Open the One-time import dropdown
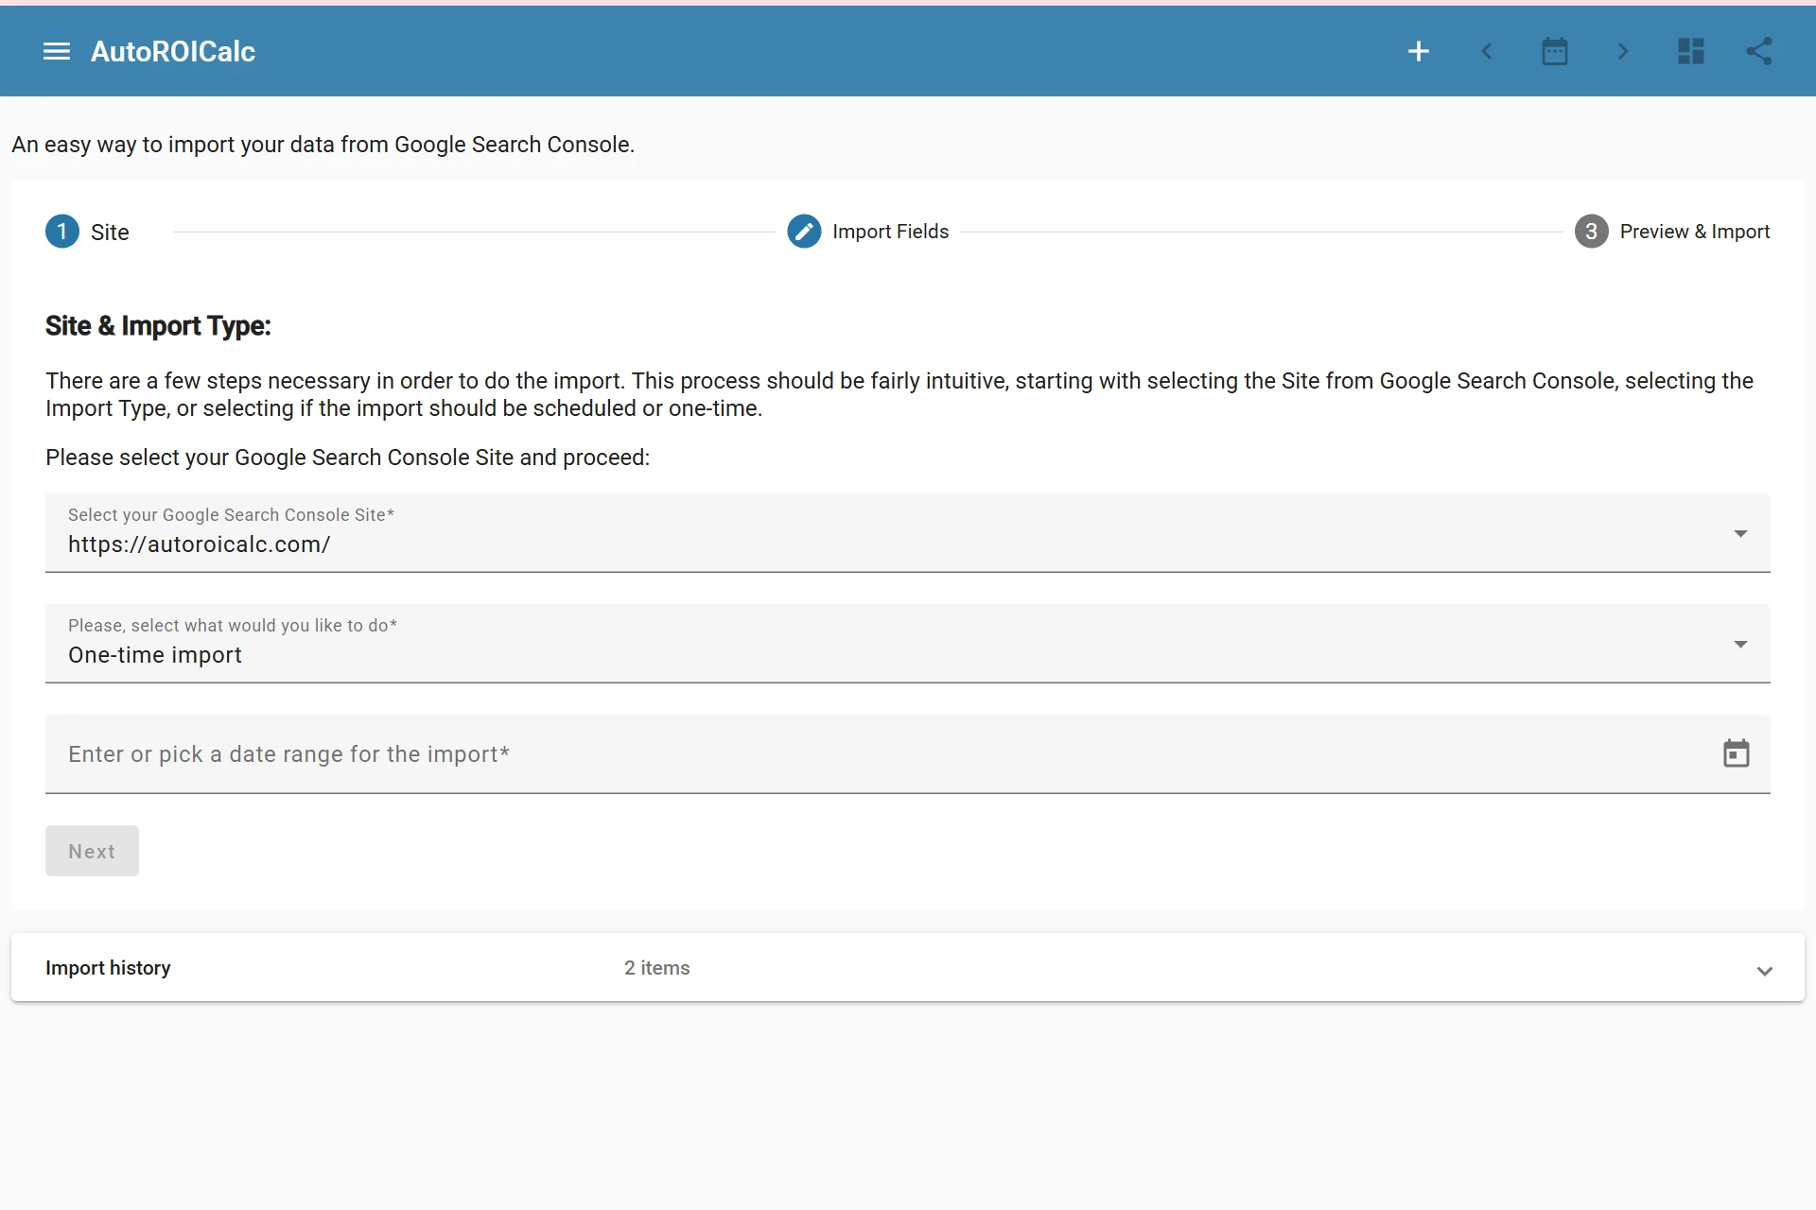 (x=908, y=643)
